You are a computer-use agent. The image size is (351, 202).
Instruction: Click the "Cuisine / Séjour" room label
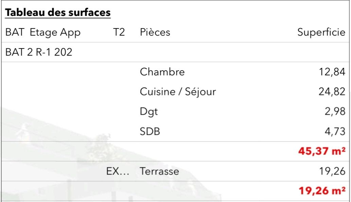(x=178, y=92)
